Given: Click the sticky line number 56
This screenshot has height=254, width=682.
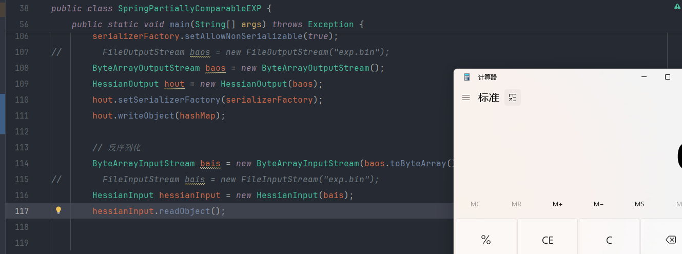Looking at the screenshot, I should point(24,24).
